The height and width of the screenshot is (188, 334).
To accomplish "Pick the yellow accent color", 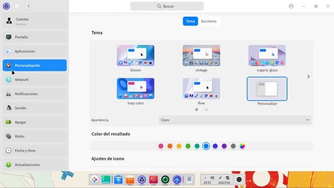I will [179, 146].
